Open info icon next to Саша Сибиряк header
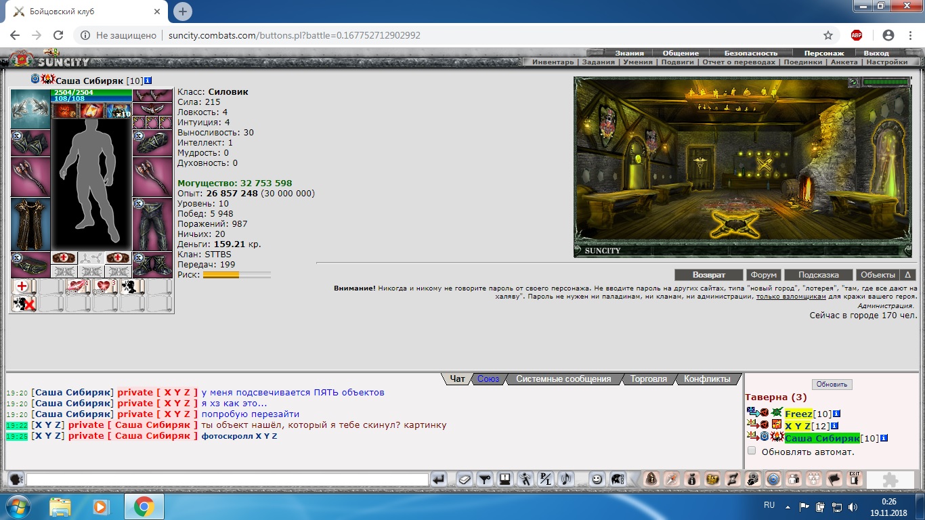925x520 pixels. point(148,80)
